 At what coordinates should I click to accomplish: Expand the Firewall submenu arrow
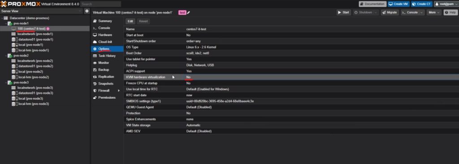[x=118, y=91]
